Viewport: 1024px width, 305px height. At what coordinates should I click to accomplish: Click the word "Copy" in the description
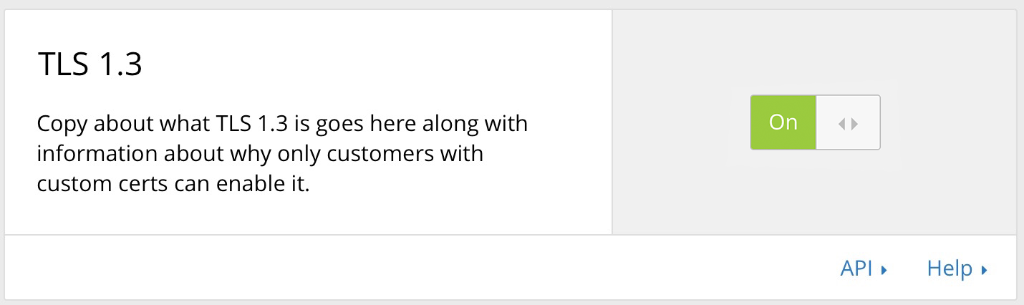click(x=62, y=123)
